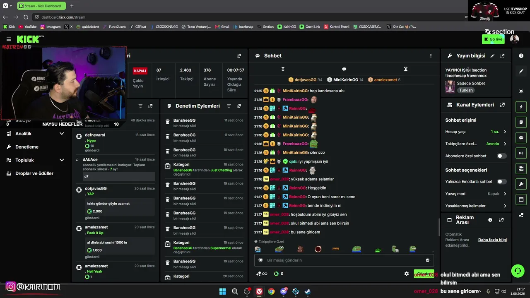
Task: Click the Just Chatting category link
Action: pyautogui.click(x=221, y=170)
